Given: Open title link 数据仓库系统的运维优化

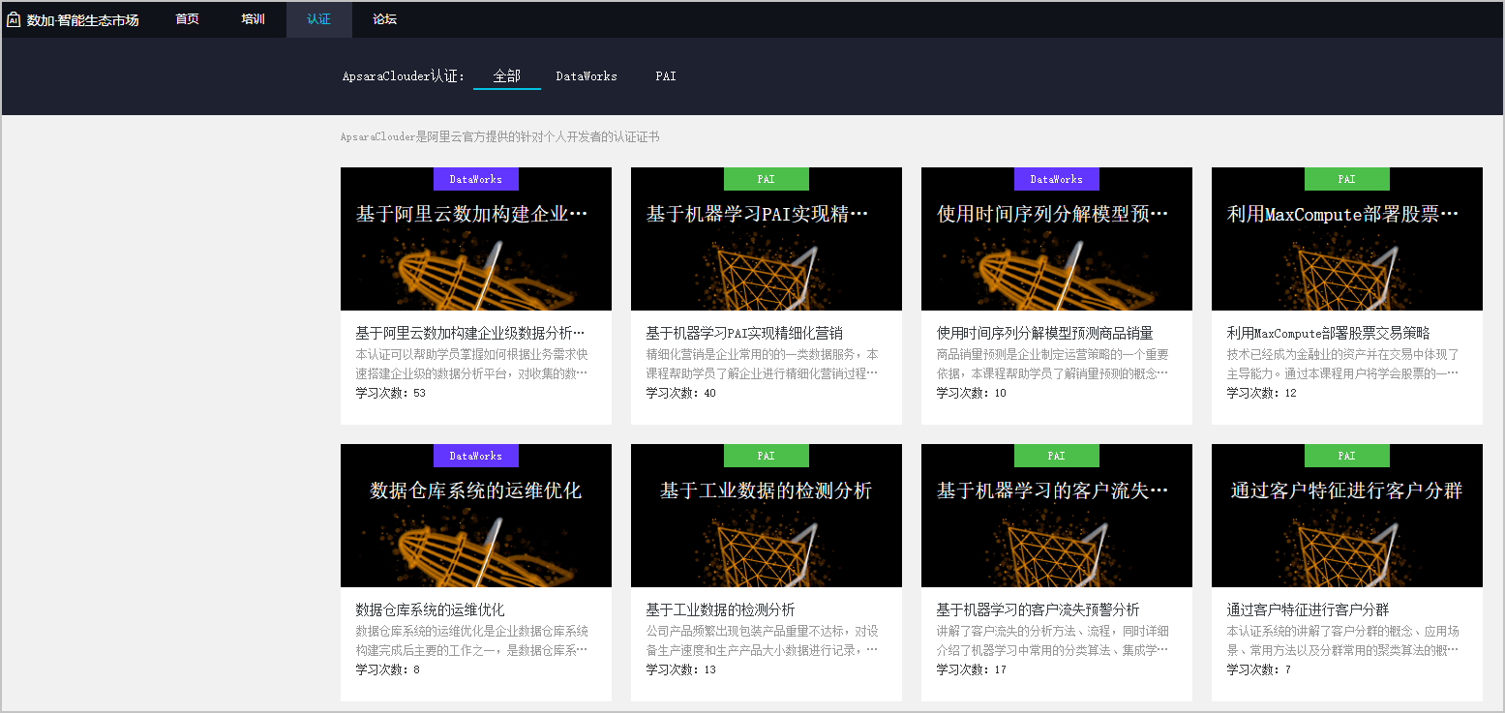Looking at the screenshot, I should [431, 609].
